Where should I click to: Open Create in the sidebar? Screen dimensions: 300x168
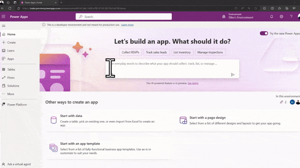click(x=19, y=43)
